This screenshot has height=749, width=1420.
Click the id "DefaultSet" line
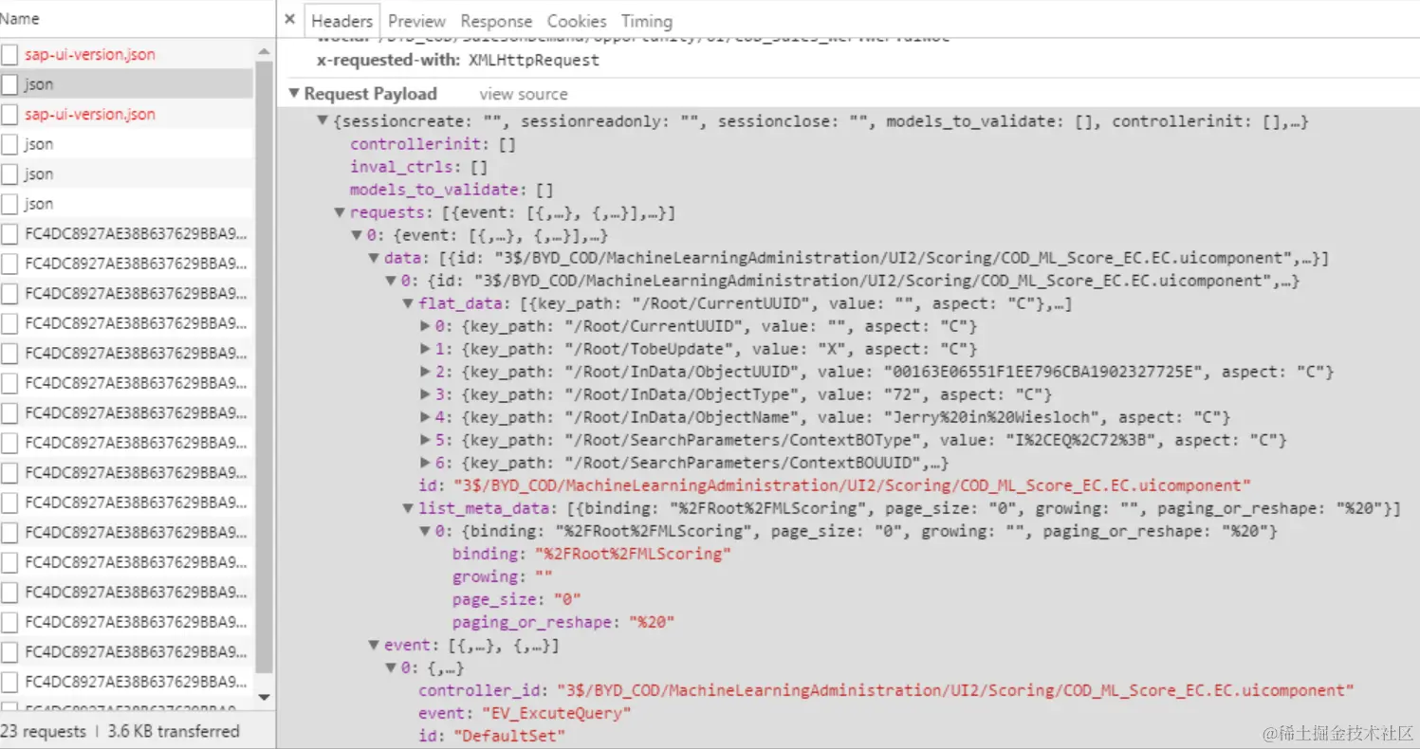pyautogui.click(x=491, y=736)
